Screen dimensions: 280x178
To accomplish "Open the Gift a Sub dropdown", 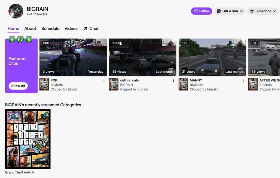I will [230, 11].
